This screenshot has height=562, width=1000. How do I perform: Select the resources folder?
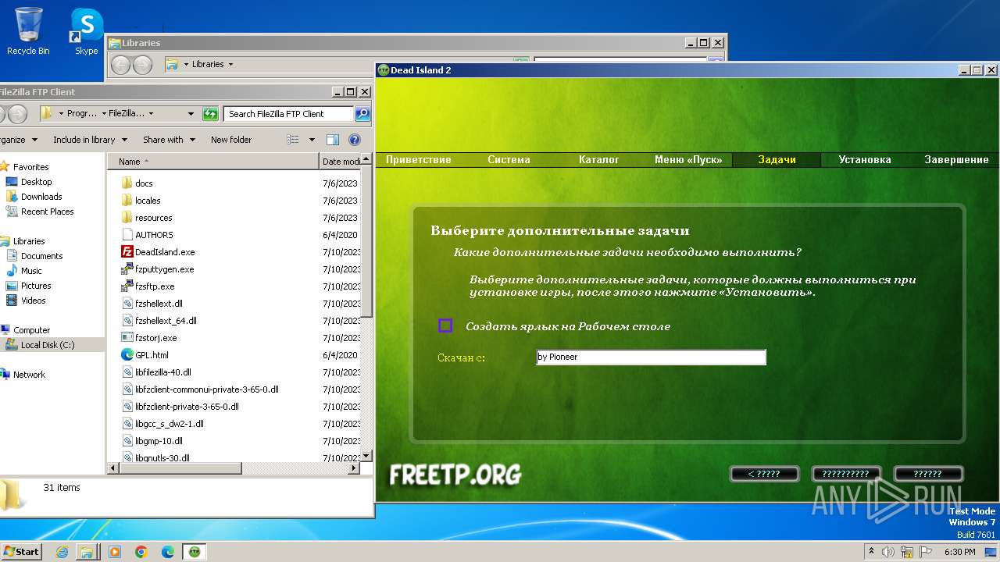pyautogui.click(x=153, y=218)
